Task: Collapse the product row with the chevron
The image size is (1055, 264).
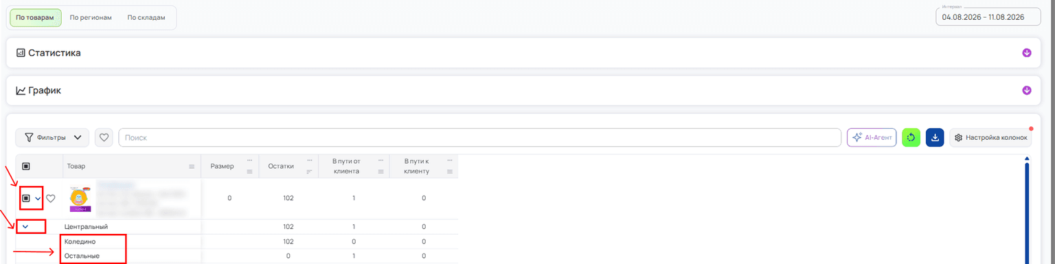Action: click(38, 199)
